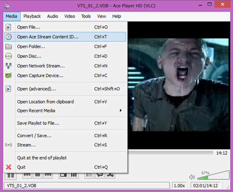Select Open Network Stream... entry
233x192 pixels.
[65, 66]
